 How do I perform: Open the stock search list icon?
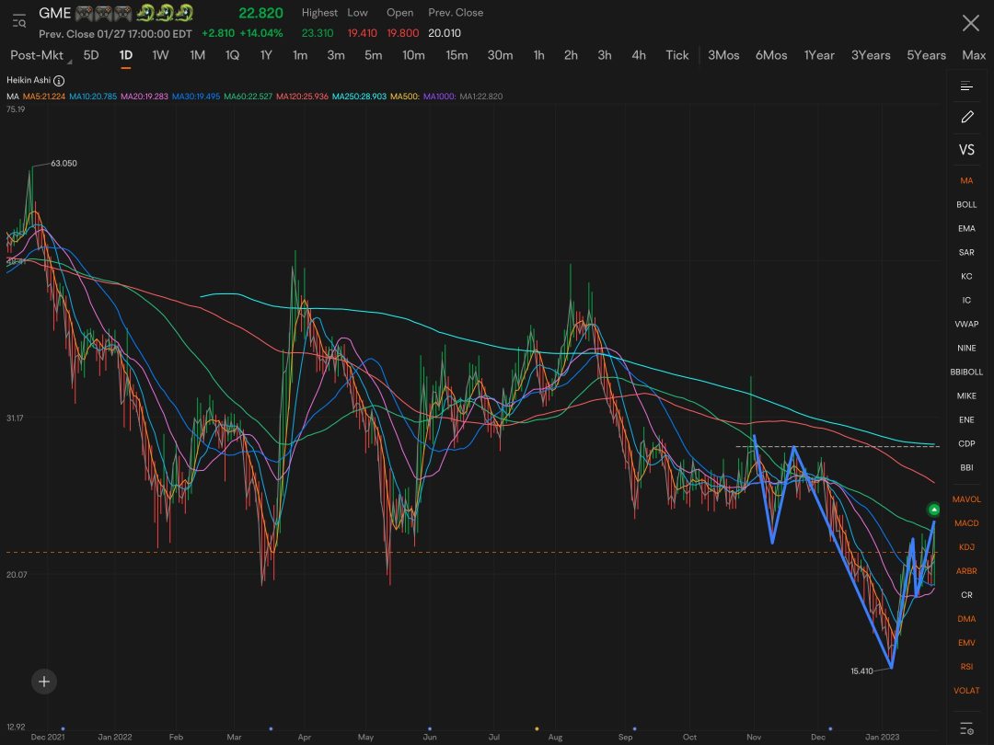tap(19, 21)
